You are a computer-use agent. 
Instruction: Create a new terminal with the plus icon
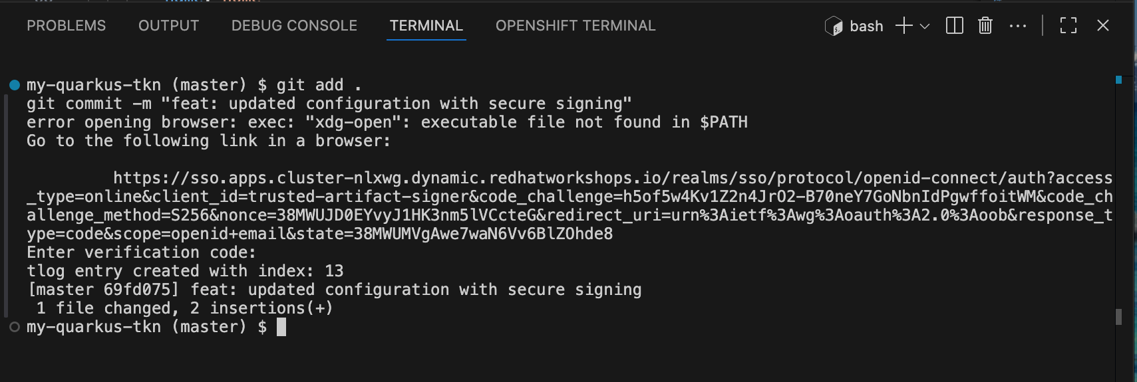pos(903,26)
